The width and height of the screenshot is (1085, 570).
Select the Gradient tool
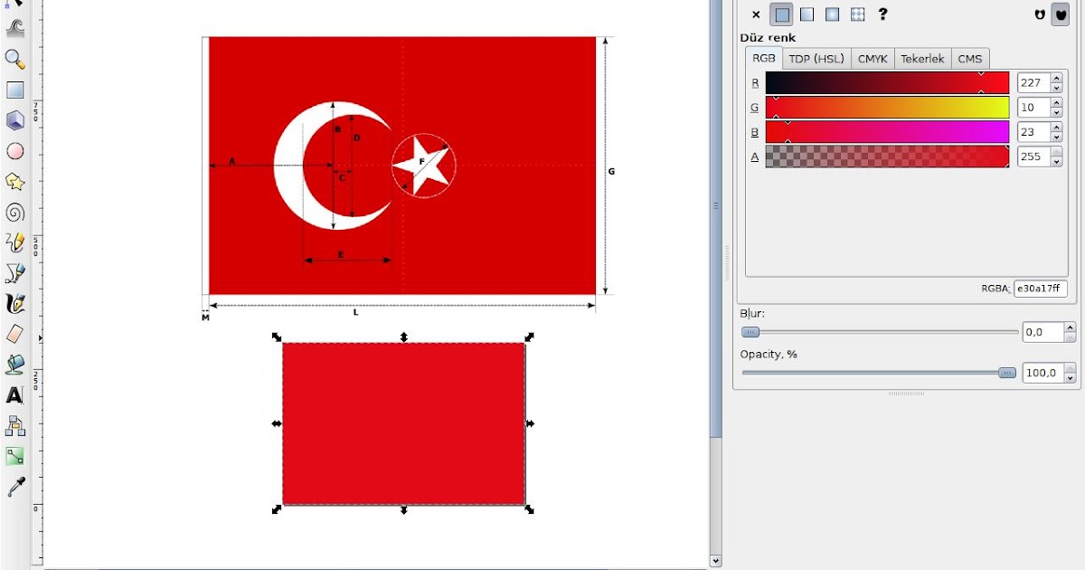pos(14,457)
